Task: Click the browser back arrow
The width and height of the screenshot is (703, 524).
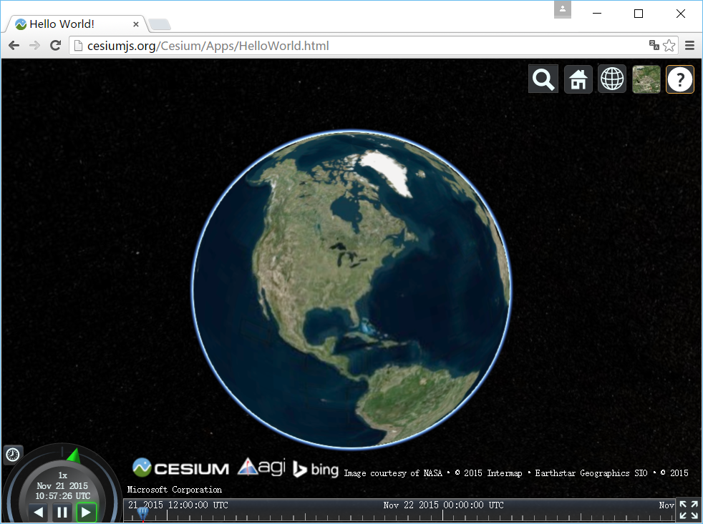Action: pyautogui.click(x=14, y=45)
